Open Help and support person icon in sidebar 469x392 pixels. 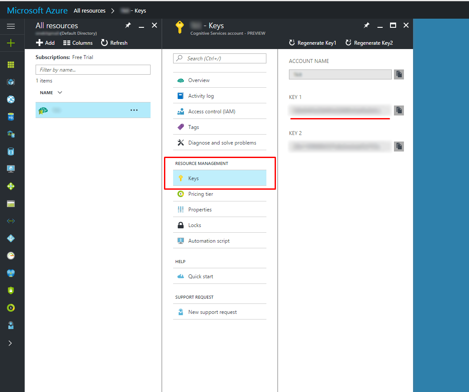11,325
